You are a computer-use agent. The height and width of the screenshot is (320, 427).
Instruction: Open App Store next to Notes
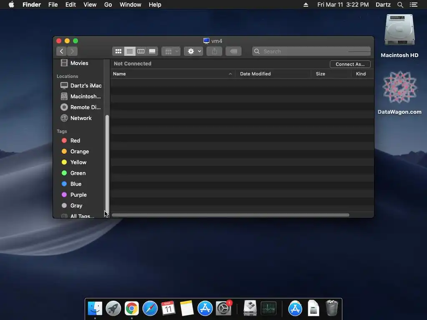click(x=205, y=308)
